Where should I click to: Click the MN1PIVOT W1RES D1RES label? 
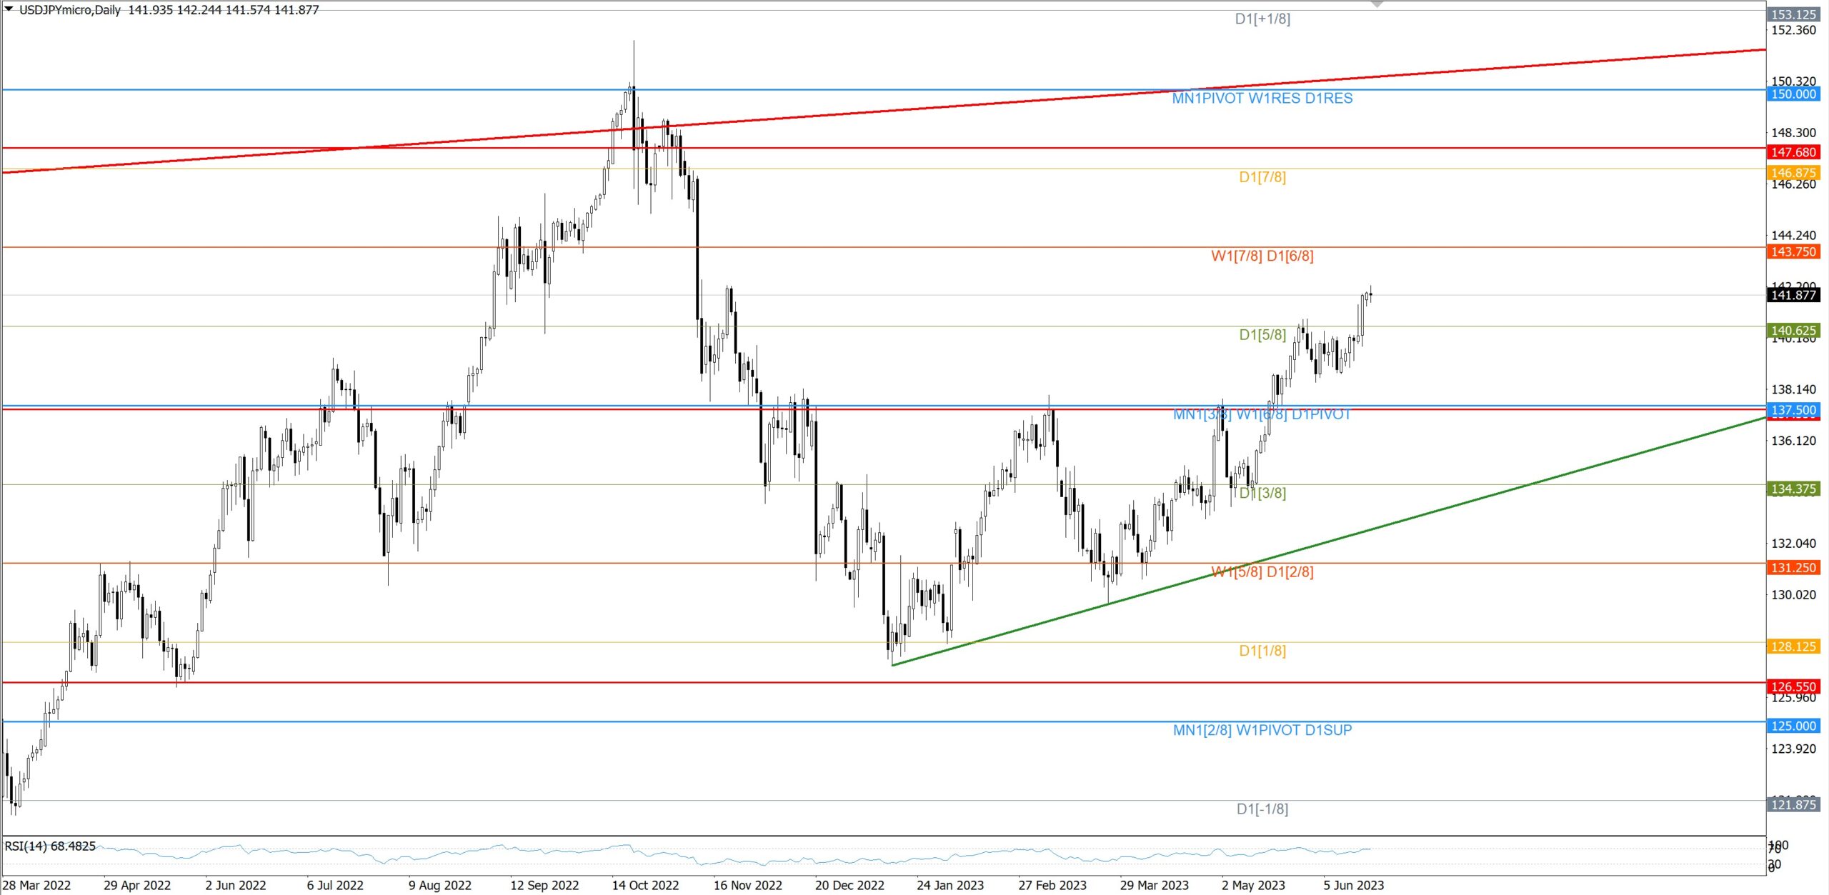[1262, 99]
